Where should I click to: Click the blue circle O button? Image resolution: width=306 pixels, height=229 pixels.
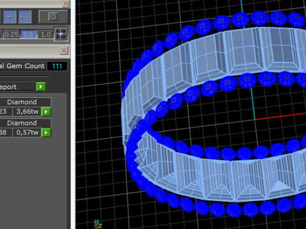tap(53, 17)
